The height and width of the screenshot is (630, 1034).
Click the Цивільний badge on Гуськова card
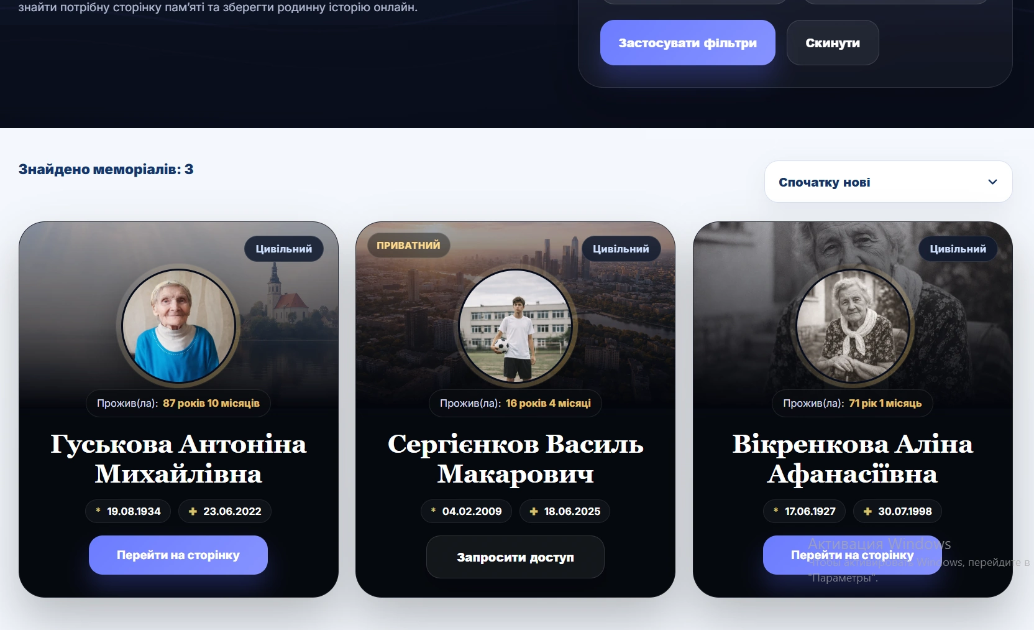(x=284, y=249)
